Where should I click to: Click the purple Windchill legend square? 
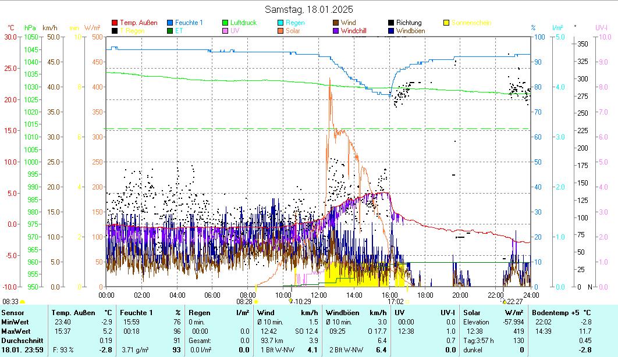tap(336, 30)
